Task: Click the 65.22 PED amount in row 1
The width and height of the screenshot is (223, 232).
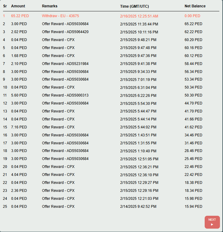Action: coord(20,16)
